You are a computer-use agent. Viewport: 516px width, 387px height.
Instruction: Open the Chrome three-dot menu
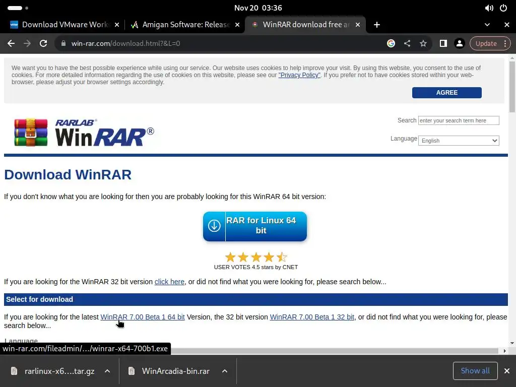point(505,43)
